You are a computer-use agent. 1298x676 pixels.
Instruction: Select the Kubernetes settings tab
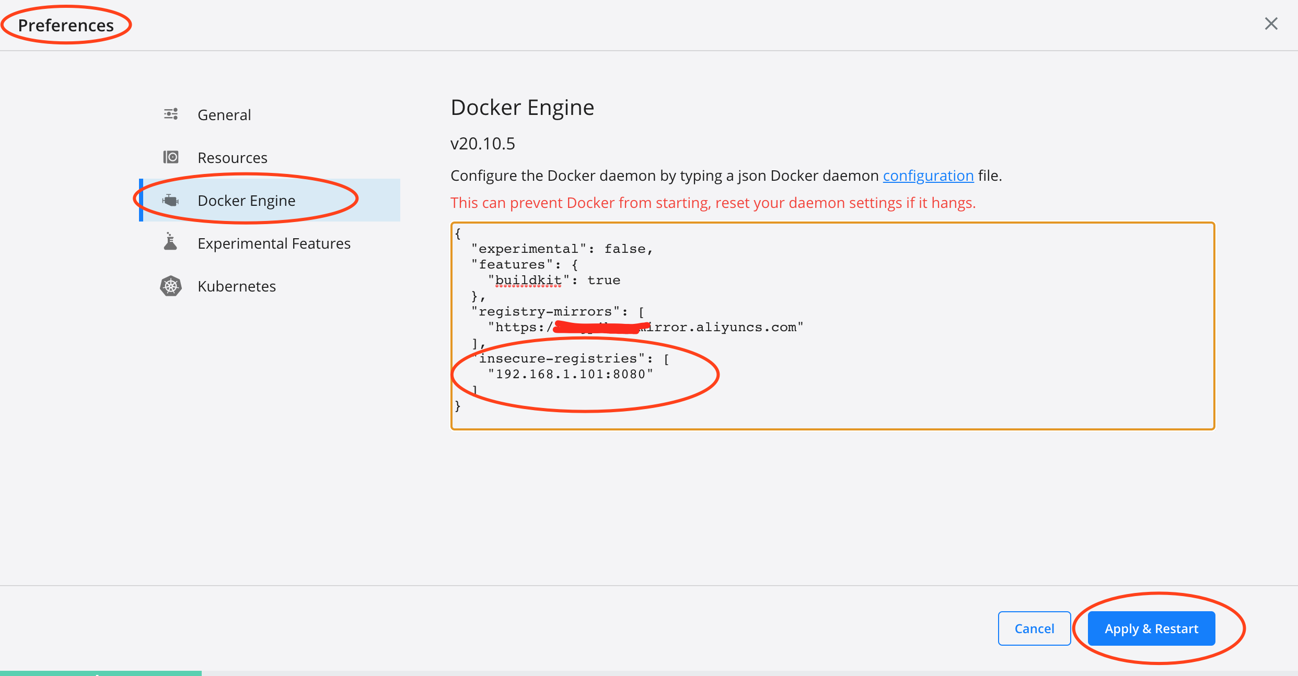click(x=236, y=285)
